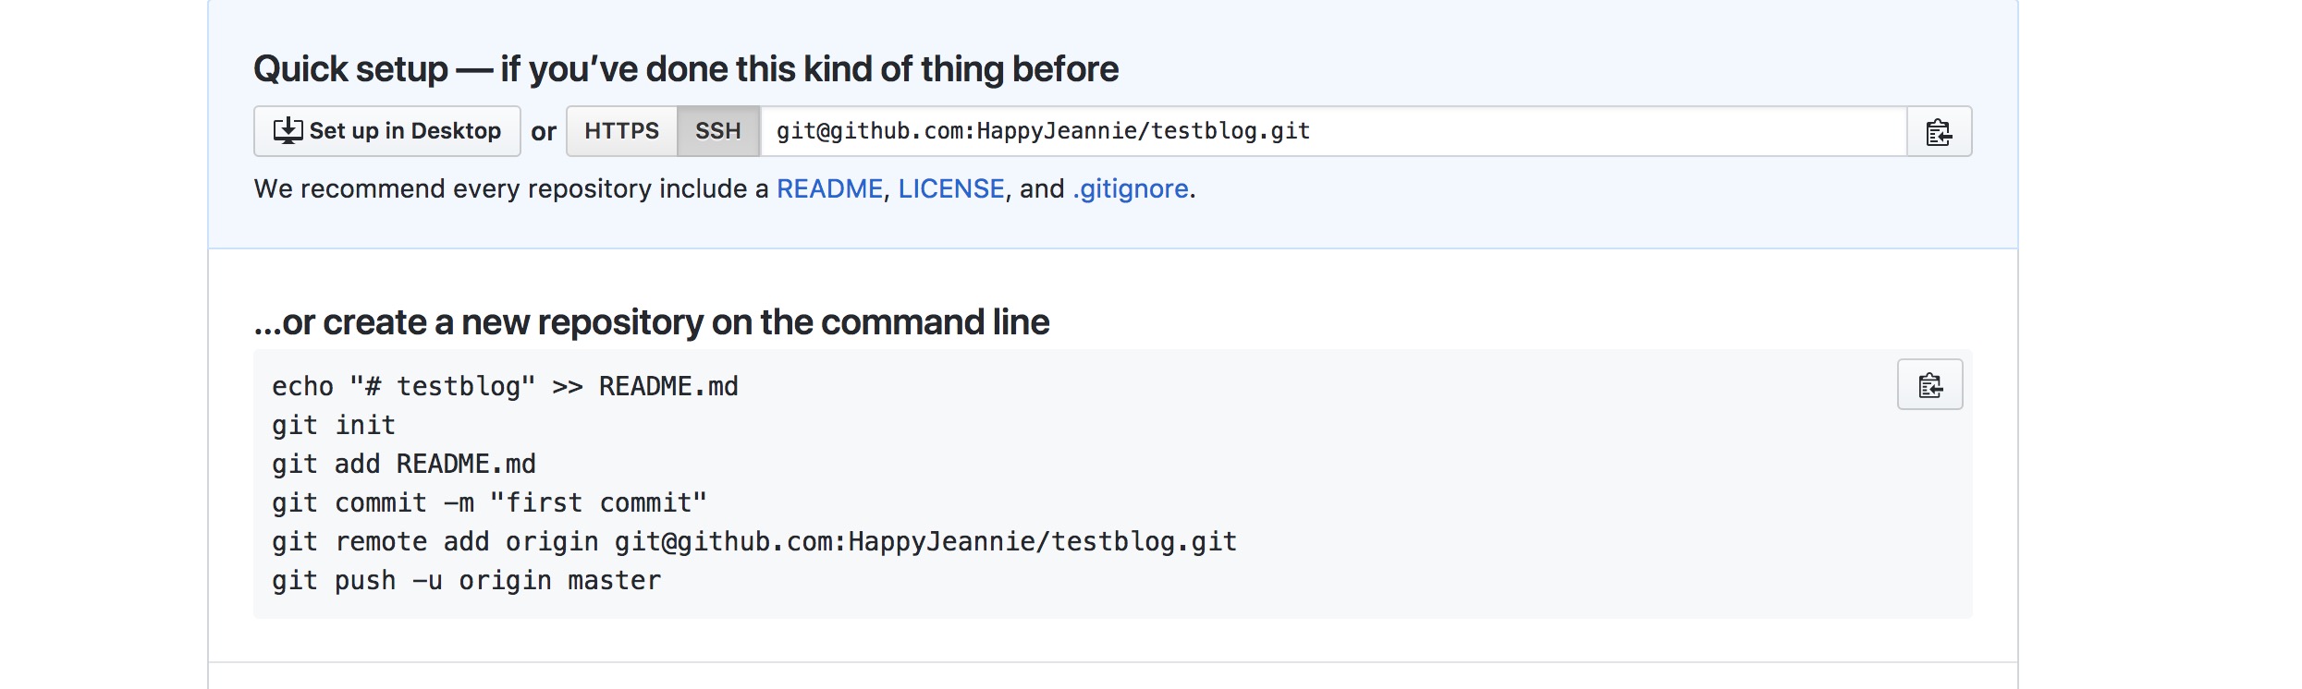Viewport: 2302px width, 689px height.
Task: Click the "git push -u origin master" line
Action: pyautogui.click(x=466, y=580)
